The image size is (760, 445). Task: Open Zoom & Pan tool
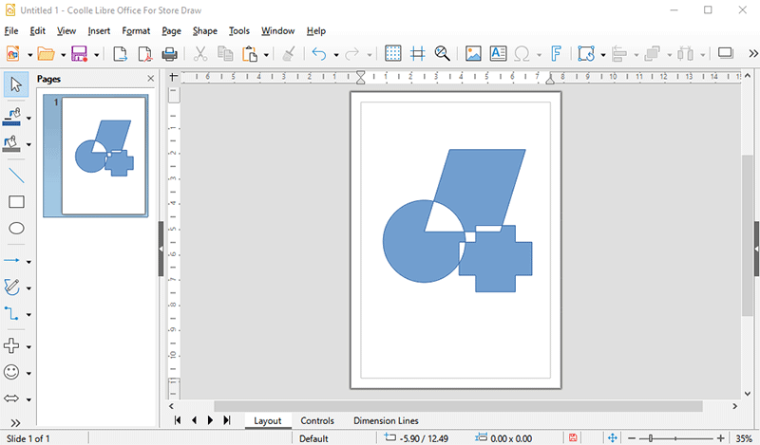pos(442,54)
